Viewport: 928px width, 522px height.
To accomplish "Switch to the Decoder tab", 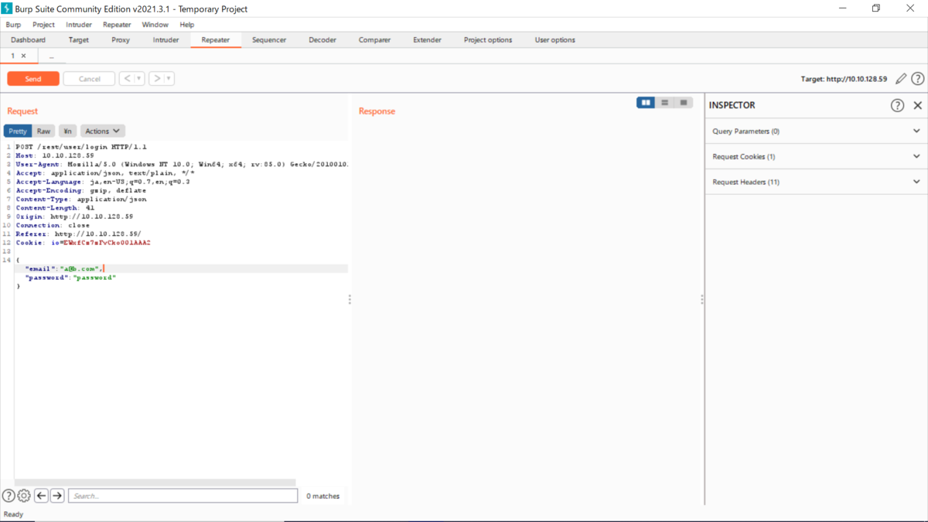I will click(322, 40).
